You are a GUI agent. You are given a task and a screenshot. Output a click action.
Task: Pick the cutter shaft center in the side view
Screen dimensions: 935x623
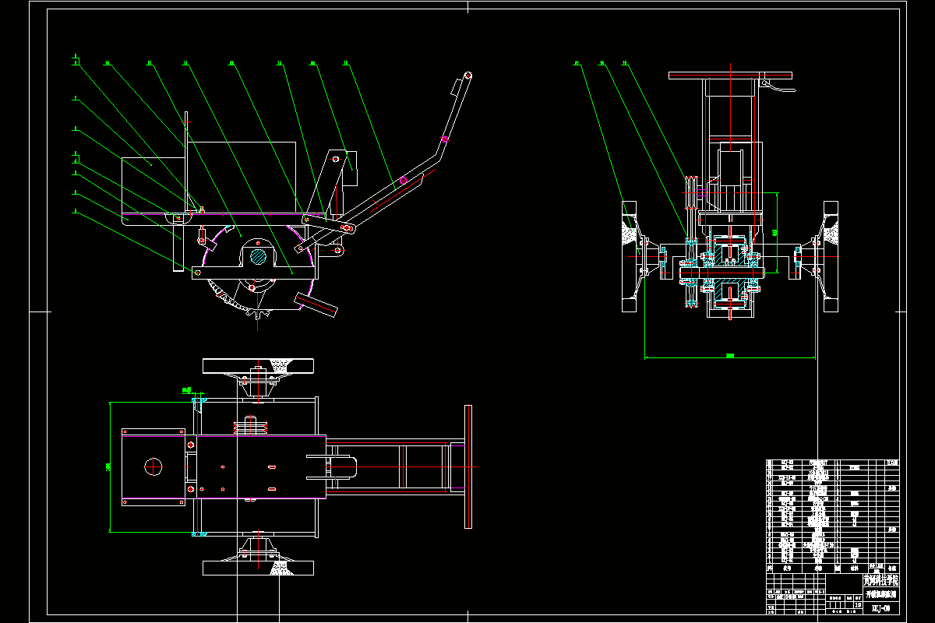pos(258,255)
